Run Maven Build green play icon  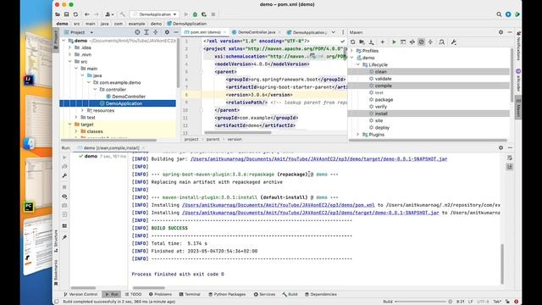(394, 42)
